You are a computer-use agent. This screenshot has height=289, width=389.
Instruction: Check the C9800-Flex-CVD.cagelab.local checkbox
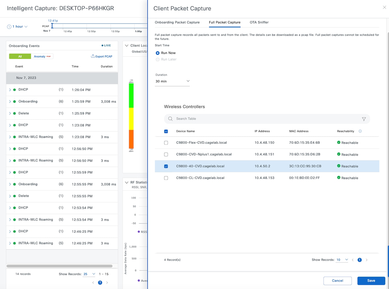[x=166, y=143]
